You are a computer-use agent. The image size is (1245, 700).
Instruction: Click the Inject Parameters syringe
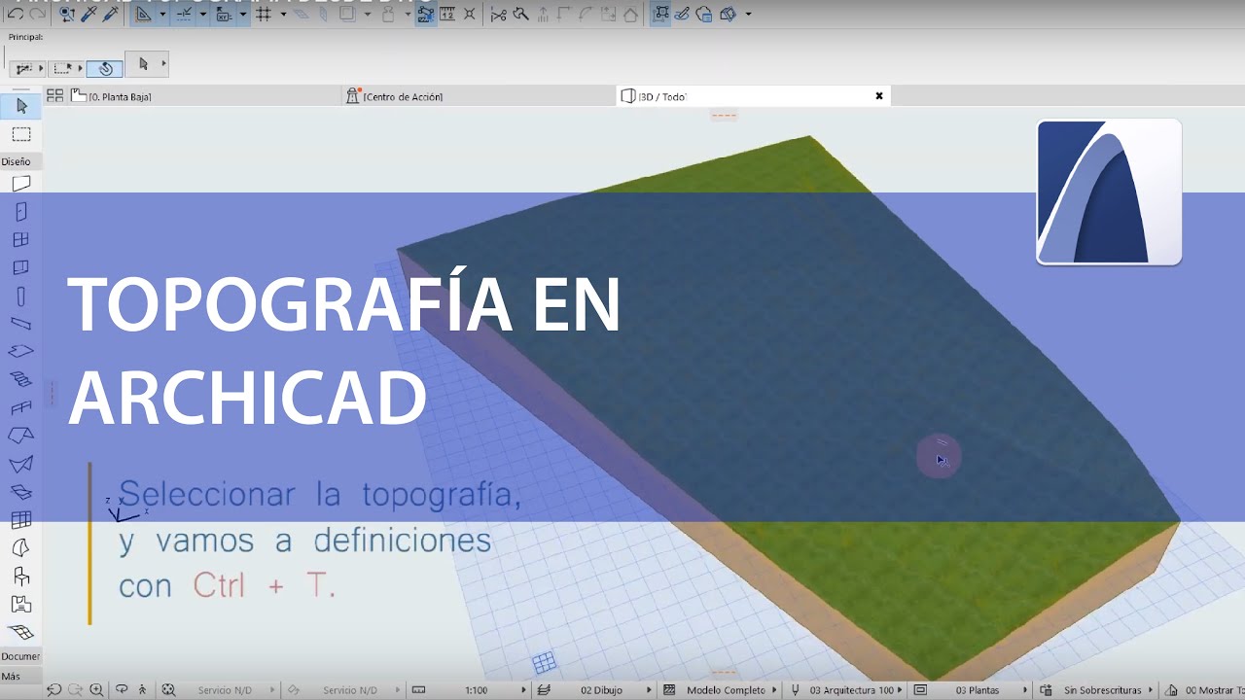[x=109, y=14]
